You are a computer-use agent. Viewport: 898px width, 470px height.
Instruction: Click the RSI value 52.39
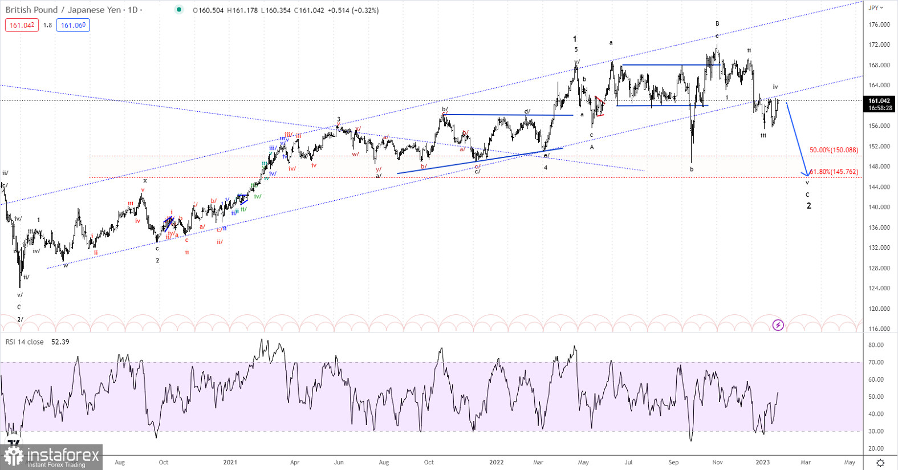(60, 342)
